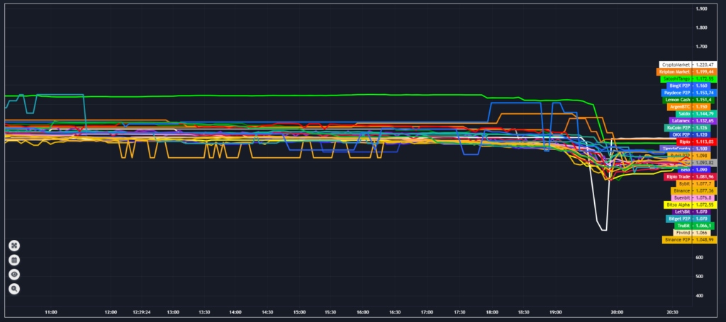
Task: Click the fullscreen expand icon
Action: coord(14,246)
